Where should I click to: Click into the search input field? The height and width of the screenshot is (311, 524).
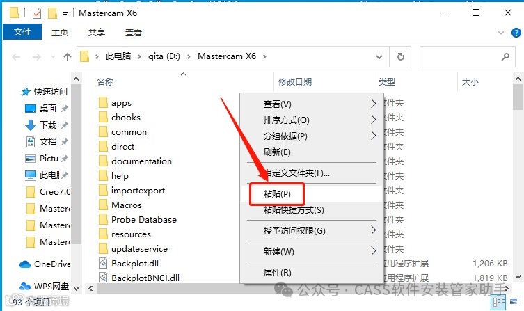(460, 57)
